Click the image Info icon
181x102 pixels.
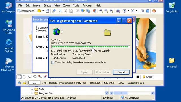[x=142, y=11]
